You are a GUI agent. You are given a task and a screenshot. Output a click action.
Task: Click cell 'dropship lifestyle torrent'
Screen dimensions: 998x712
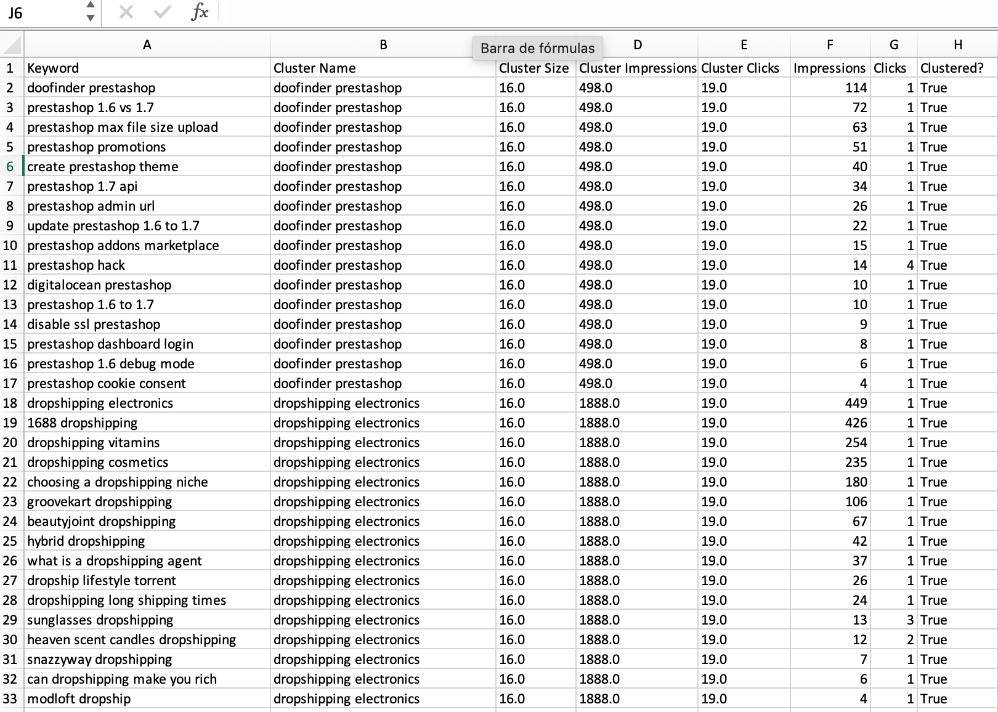(x=147, y=580)
